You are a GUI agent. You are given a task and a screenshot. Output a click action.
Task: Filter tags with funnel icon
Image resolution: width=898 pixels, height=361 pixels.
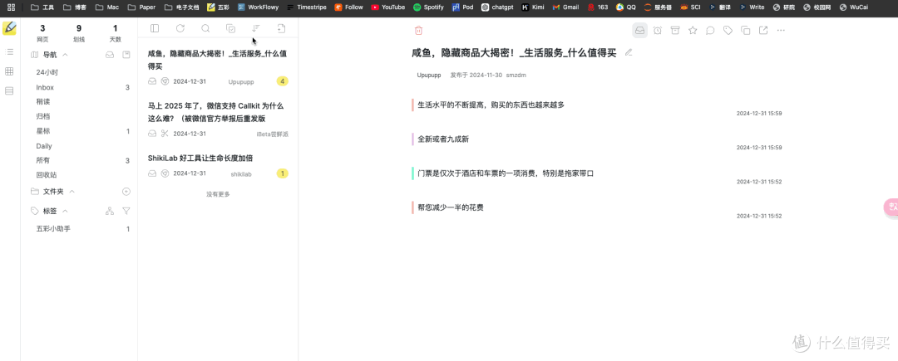click(126, 212)
